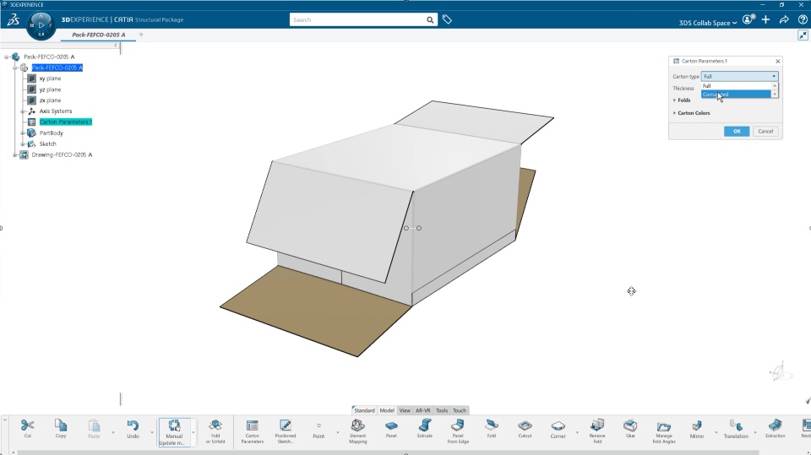Choose Full in carton type list
The height and width of the screenshot is (455, 811).
(x=736, y=86)
